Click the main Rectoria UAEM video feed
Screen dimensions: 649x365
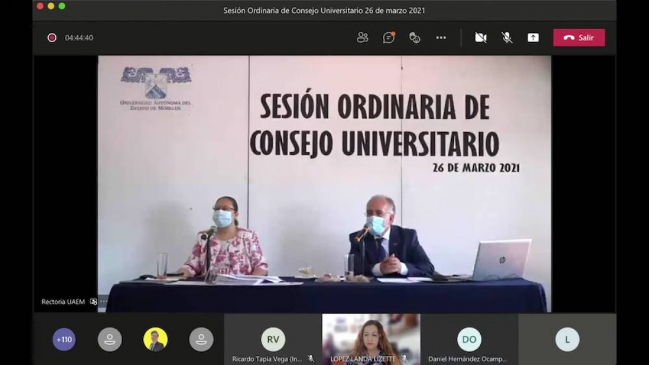(x=325, y=184)
